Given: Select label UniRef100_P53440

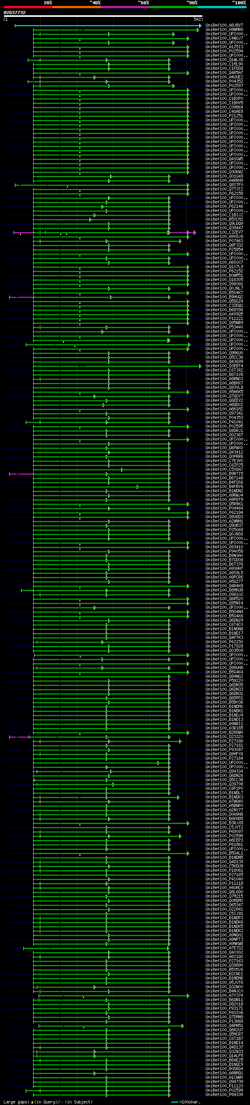Looking at the screenshot, I should coord(224,327).
